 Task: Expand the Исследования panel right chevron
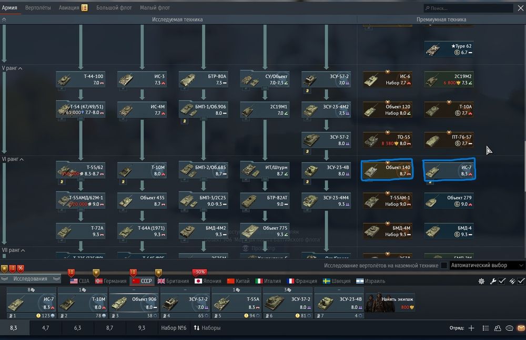pos(56,279)
